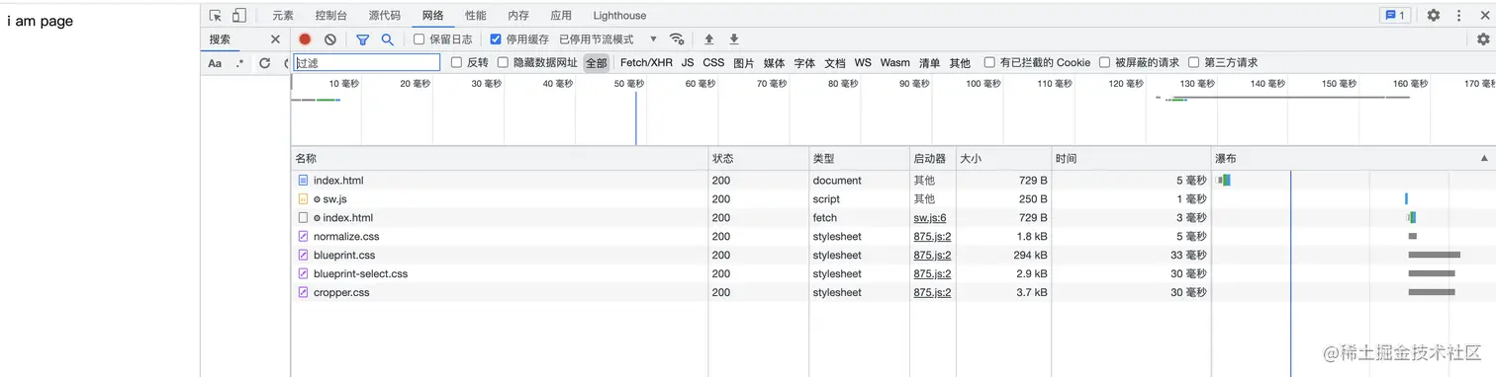This screenshot has height=377, width=1496.
Task: Uncheck the 停用缓存 checkbox
Action: (x=496, y=39)
